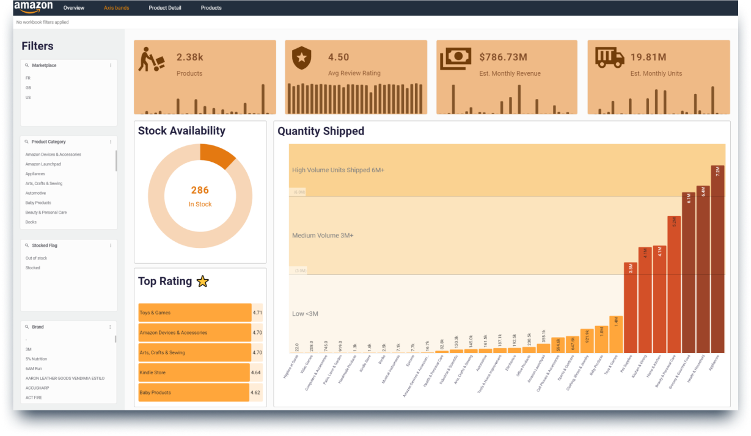
Task: Select the Baby Products rating bar
Action: pos(194,393)
